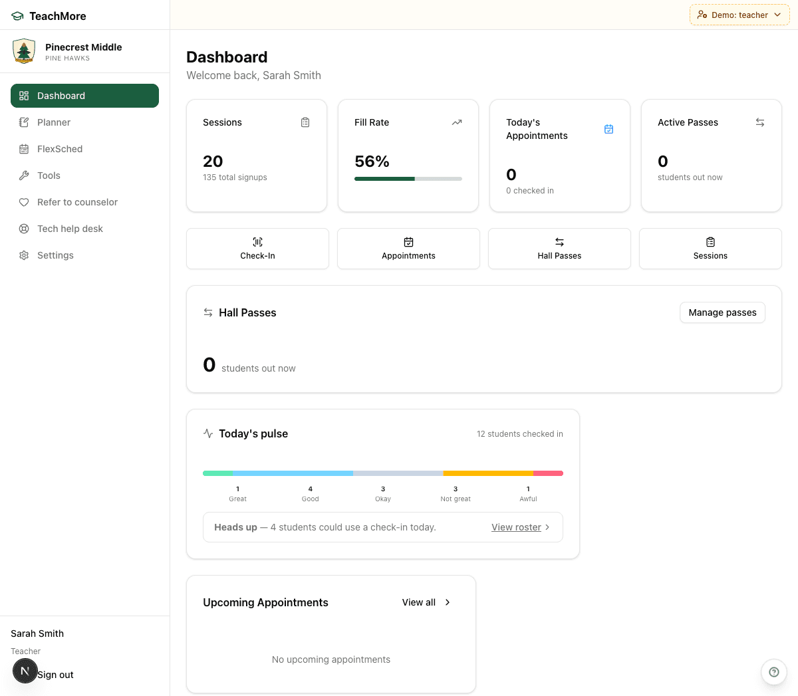Image resolution: width=798 pixels, height=696 pixels.
Task: Select Refer to counselor in sidebar
Action: pyautogui.click(x=84, y=202)
